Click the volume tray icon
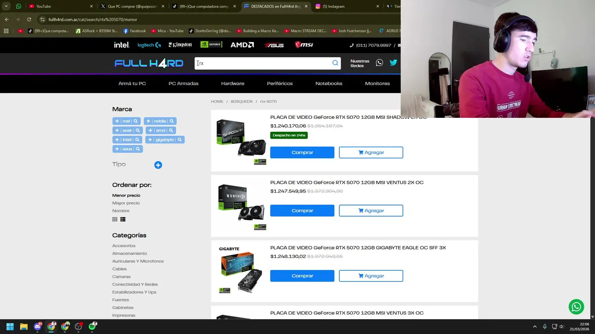595x334 pixels. (562, 327)
